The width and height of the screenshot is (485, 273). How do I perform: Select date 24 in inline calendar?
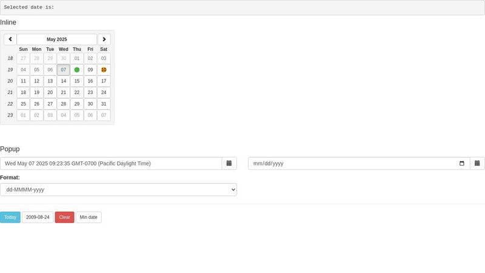[104, 93]
